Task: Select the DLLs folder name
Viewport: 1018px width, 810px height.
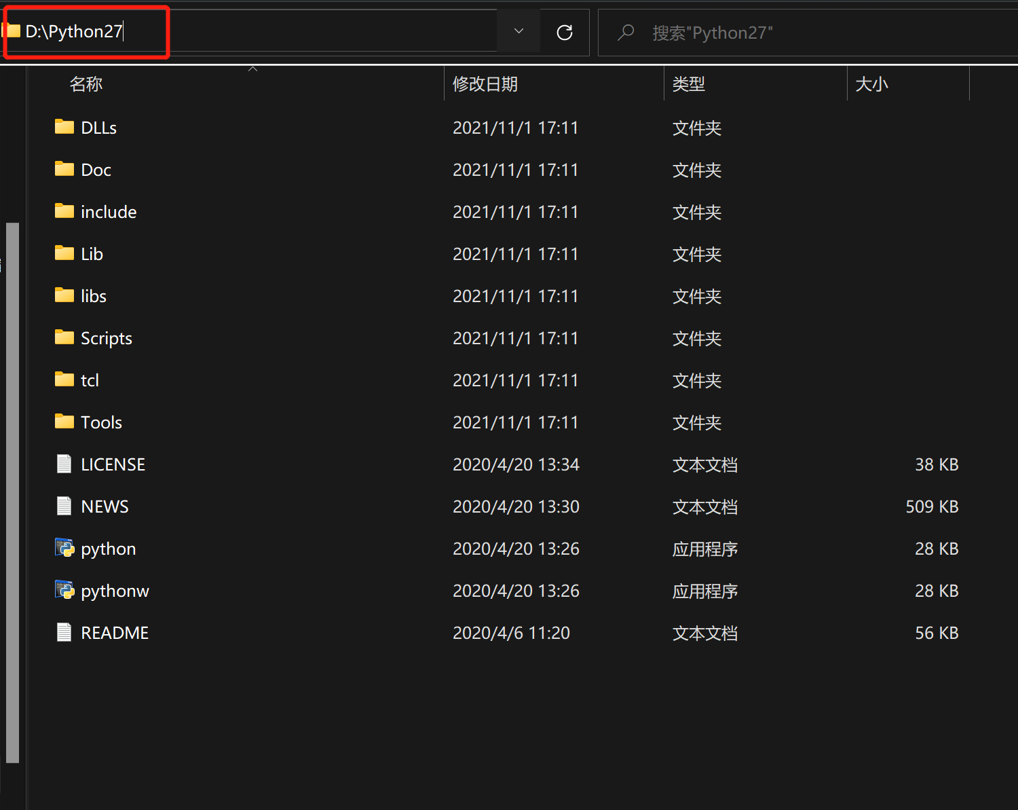Action: tap(99, 128)
